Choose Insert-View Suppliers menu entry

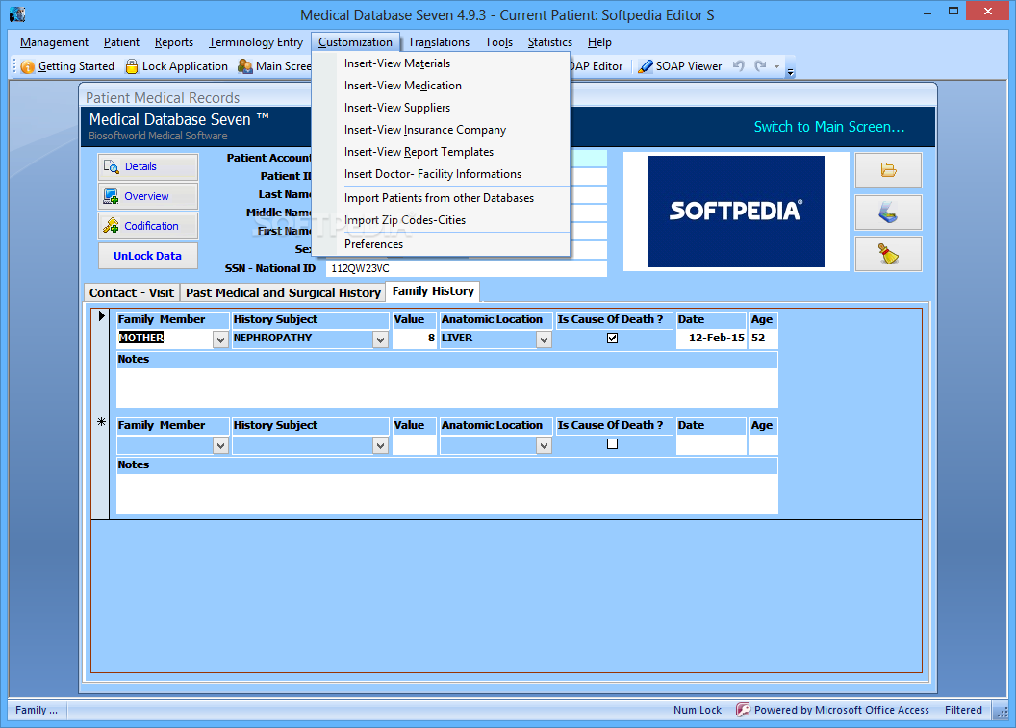tap(441, 108)
